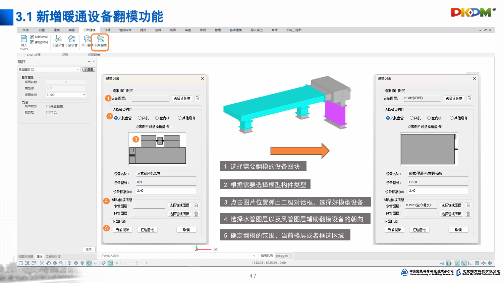Viewport: 504px width, 283px height.
Task: Switch to the 工程组件库 panel tab
Action: pos(53,257)
